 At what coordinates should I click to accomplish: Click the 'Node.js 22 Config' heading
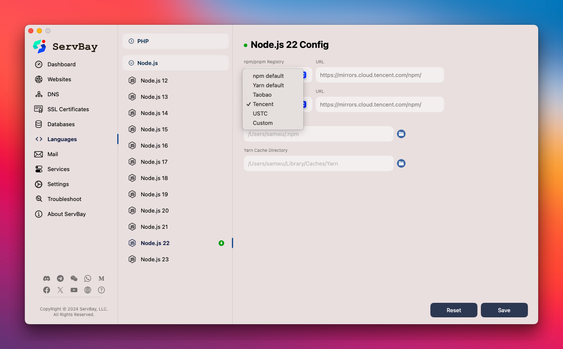290,45
